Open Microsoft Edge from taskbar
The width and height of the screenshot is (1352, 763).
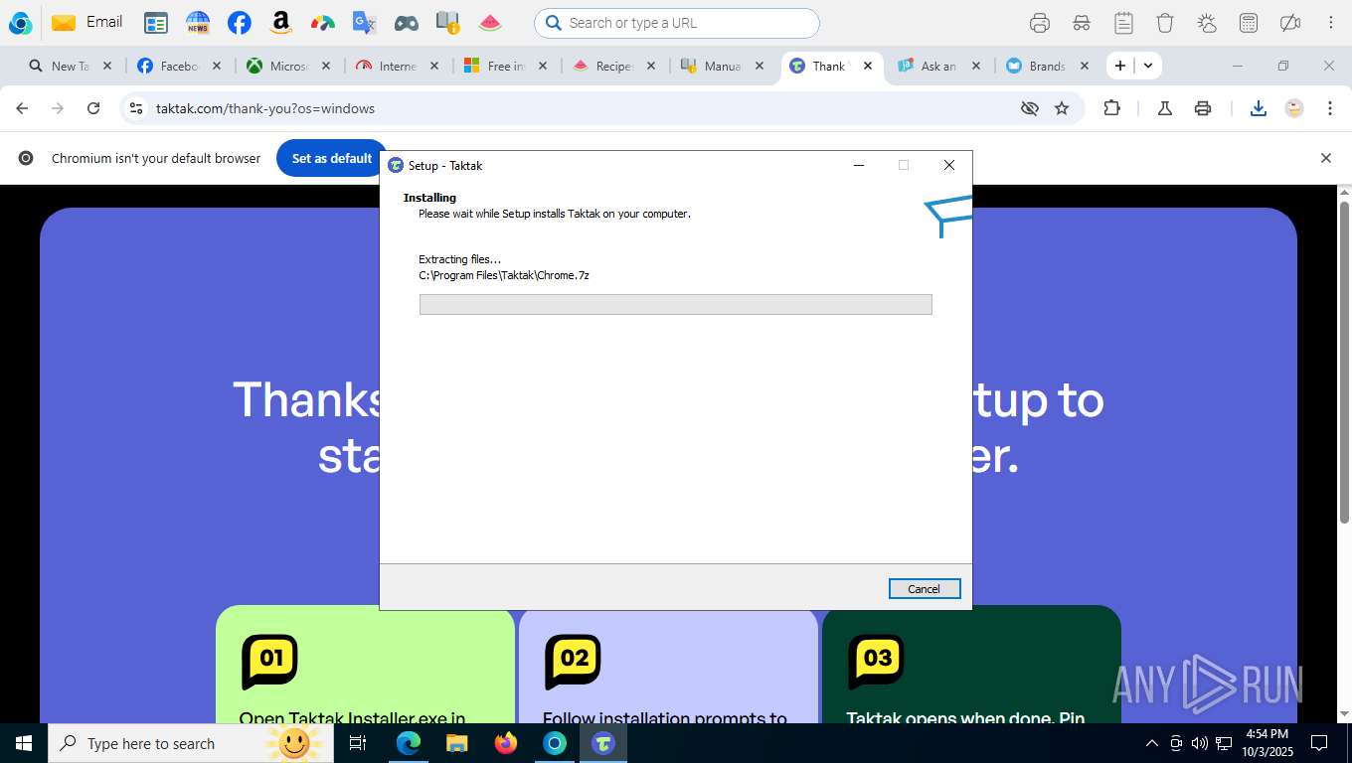coord(408,743)
